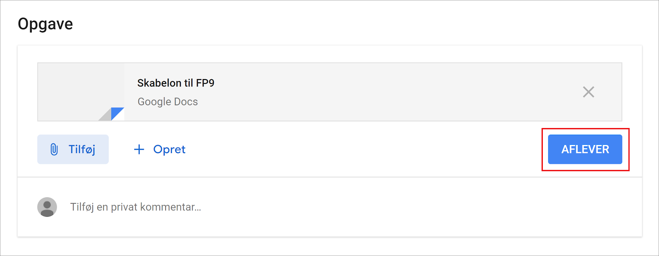659x256 pixels.
Task: Click the word "privat" in comment placeholder
Action: pos(124,207)
